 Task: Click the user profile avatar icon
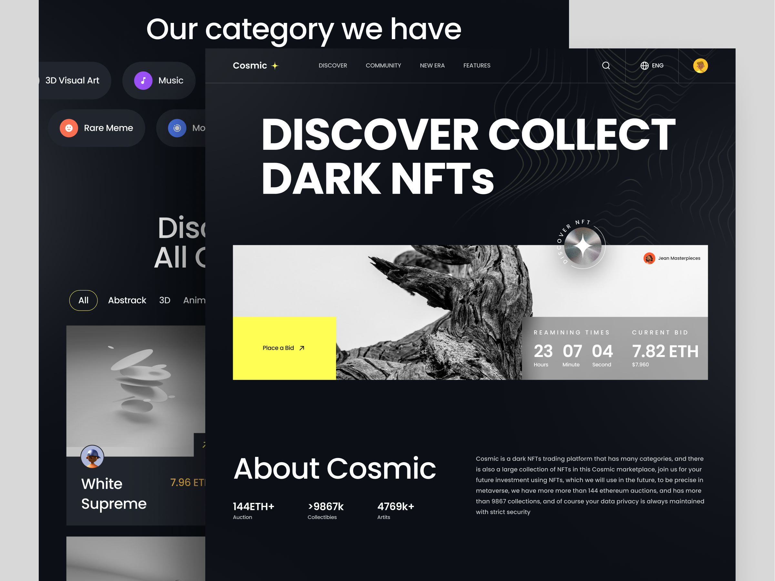pos(700,65)
